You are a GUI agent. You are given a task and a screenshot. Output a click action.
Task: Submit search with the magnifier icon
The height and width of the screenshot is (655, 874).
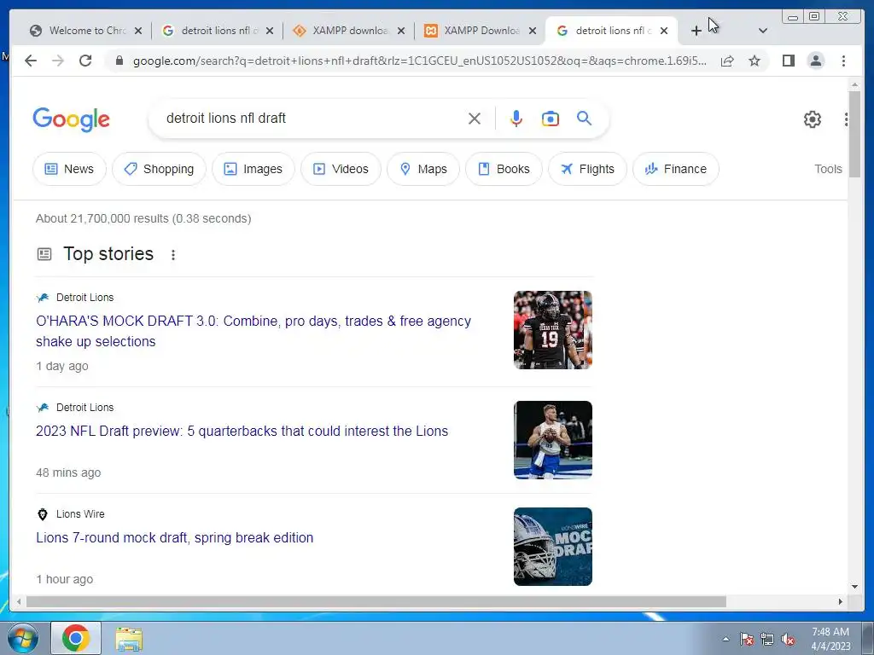584,118
